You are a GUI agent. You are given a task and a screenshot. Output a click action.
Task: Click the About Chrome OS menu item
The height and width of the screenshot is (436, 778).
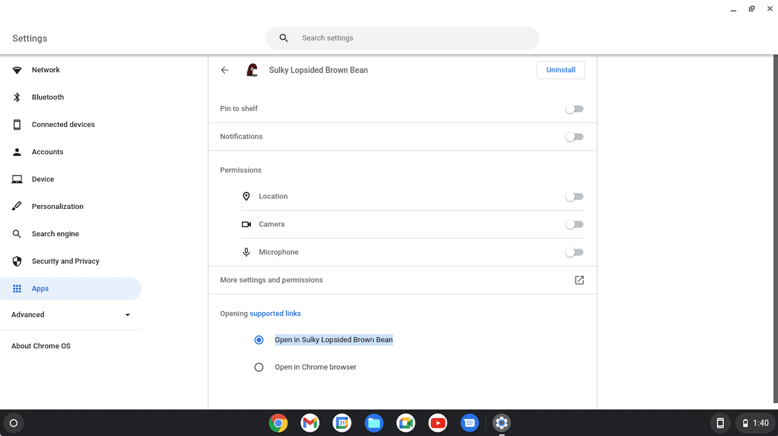40,346
